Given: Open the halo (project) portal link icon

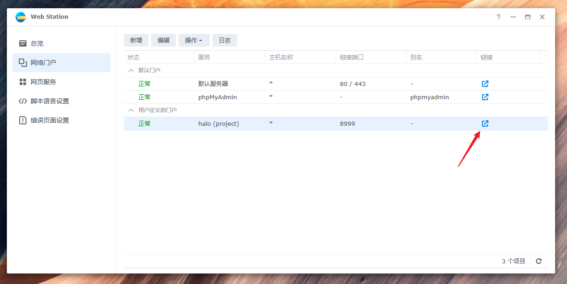Looking at the screenshot, I should (x=485, y=123).
